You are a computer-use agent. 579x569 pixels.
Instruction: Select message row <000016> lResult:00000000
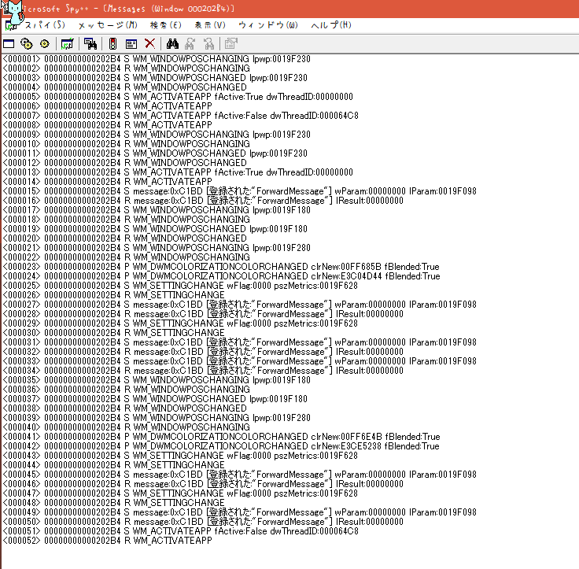coord(203,201)
